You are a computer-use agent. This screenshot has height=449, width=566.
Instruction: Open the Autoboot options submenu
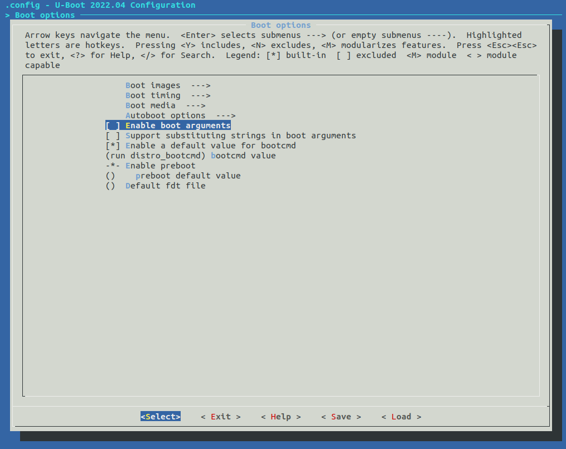181,115
